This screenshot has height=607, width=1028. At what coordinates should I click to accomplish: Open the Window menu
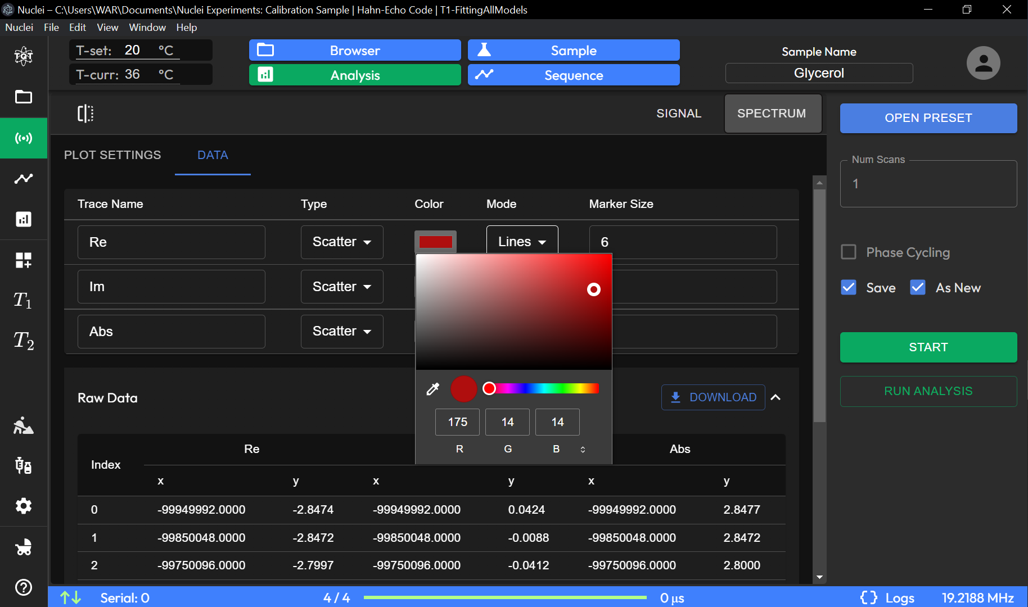[147, 27]
